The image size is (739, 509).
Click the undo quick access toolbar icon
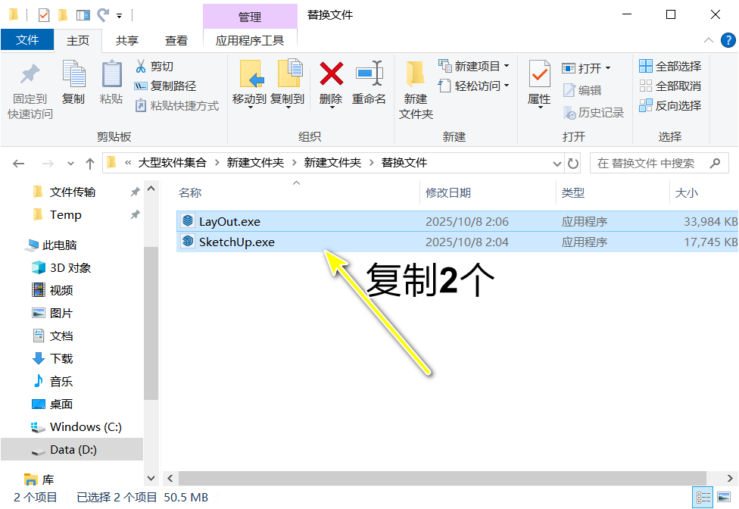point(103,16)
